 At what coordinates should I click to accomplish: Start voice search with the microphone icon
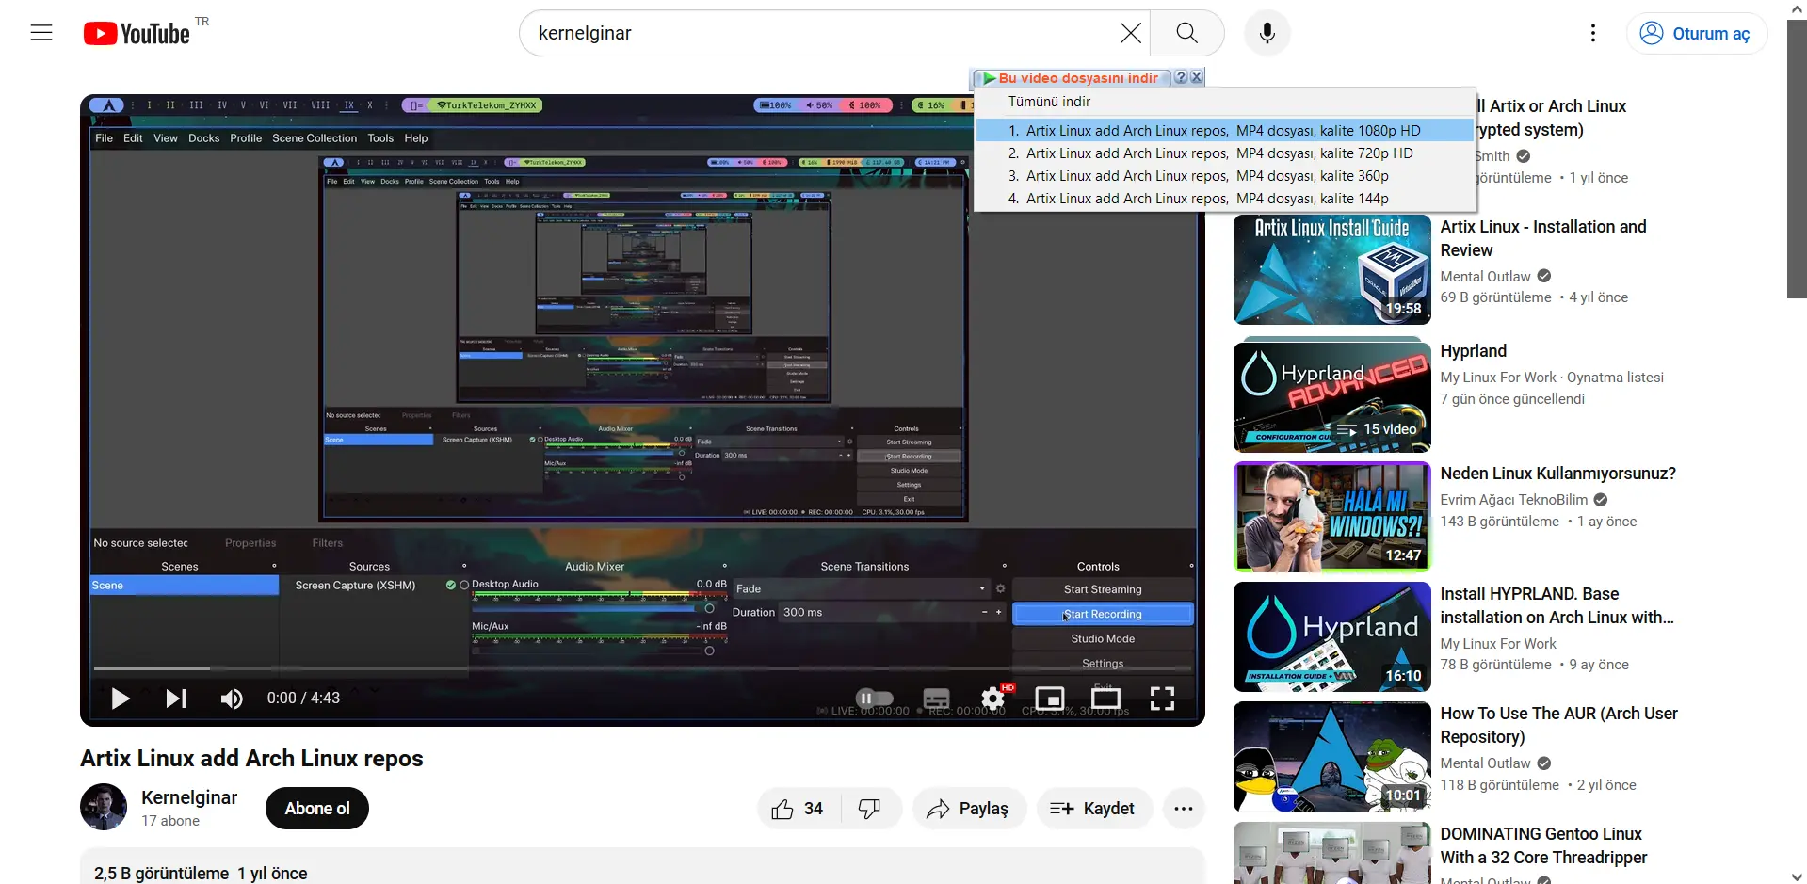pyautogui.click(x=1267, y=34)
